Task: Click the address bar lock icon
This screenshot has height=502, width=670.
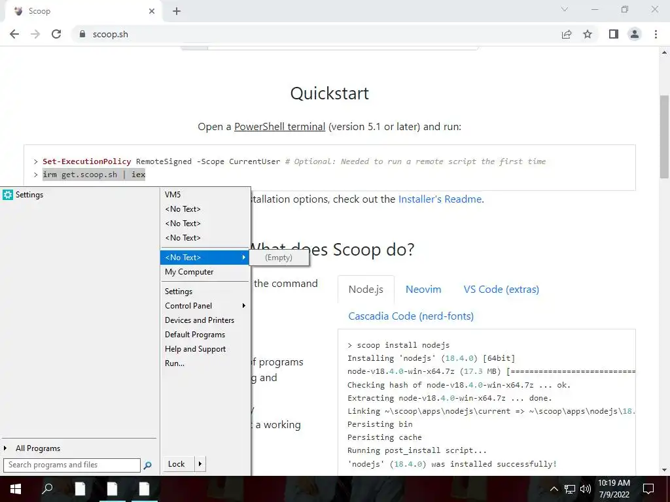Action: 82,34
